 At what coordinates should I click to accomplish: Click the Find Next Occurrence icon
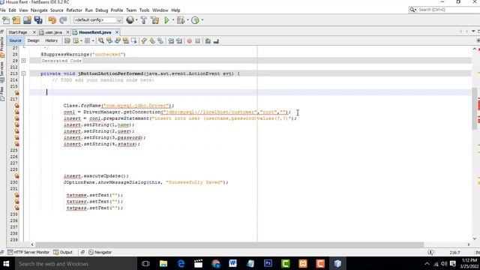[118, 40]
